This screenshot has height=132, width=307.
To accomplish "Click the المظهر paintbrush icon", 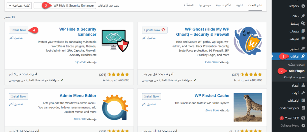I will tap(303, 48).
